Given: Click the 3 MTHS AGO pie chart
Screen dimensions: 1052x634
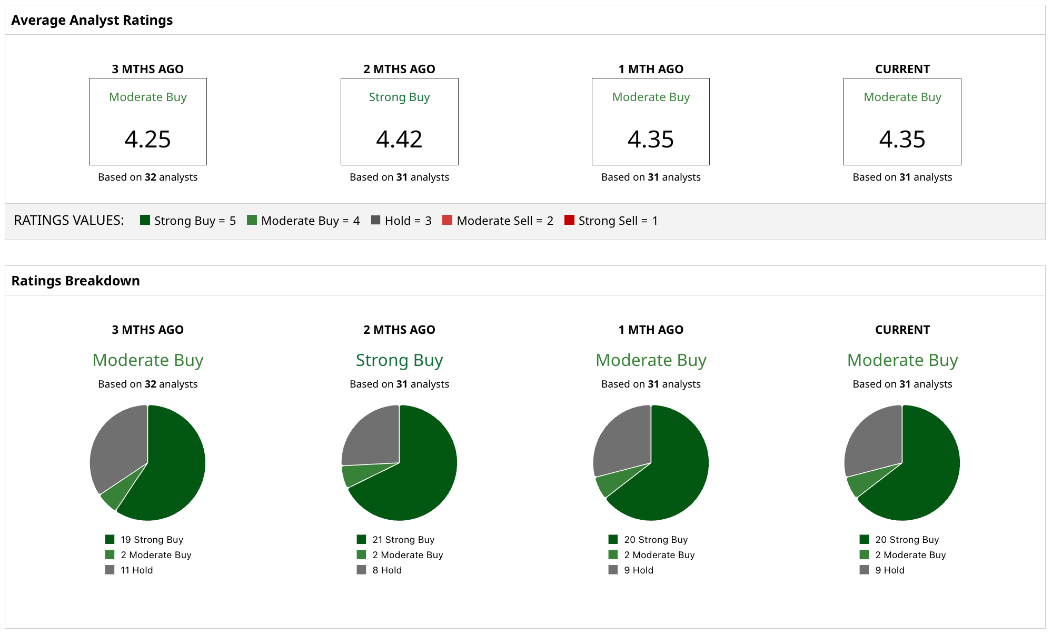Looking at the screenshot, I should tap(148, 463).
